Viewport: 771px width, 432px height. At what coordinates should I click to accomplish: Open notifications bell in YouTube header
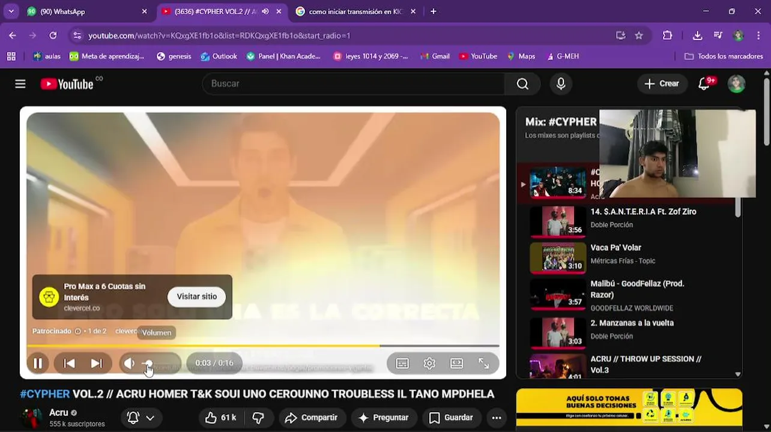704,84
